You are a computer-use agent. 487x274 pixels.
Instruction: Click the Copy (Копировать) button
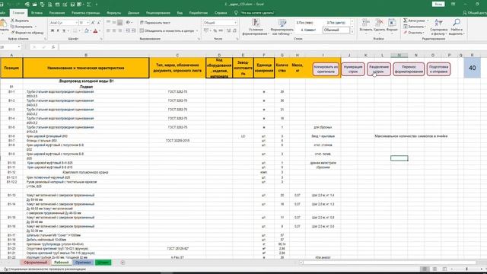[x=22, y=27]
